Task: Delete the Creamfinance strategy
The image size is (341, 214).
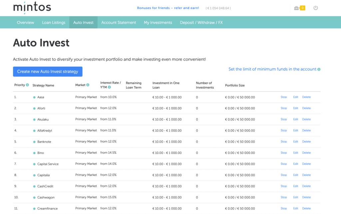Action: (306, 208)
